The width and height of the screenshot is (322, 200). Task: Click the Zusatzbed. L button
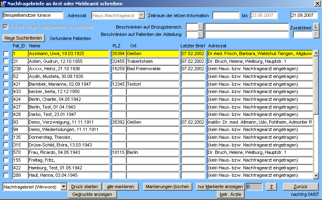[x=316, y=27]
